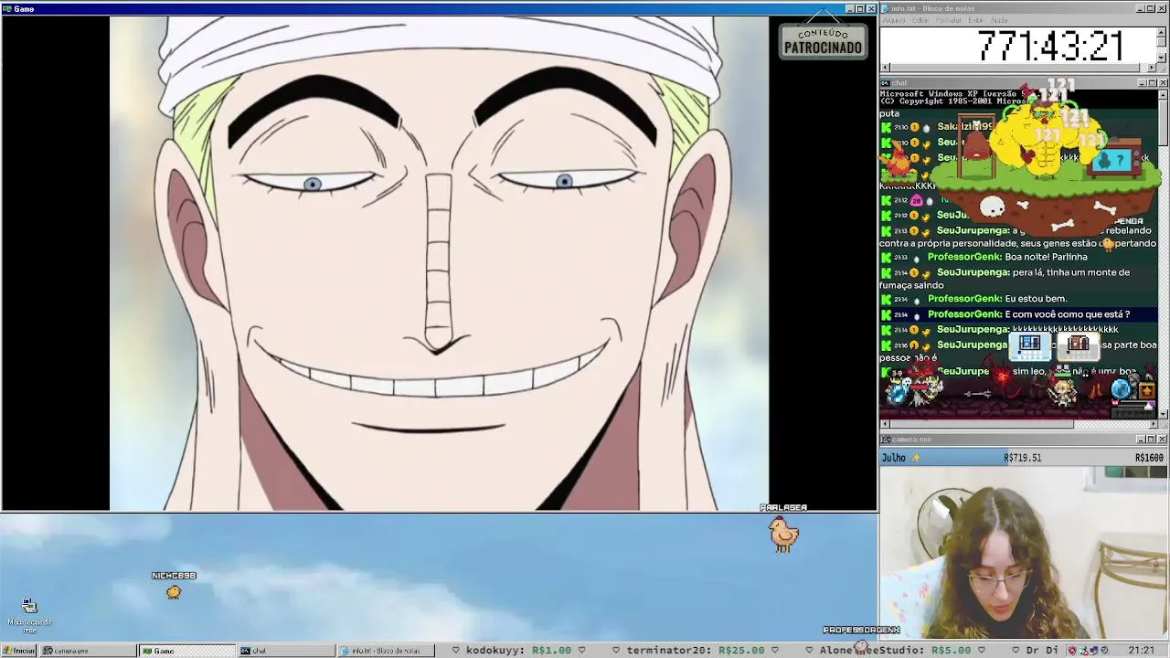1170x658 pixels.
Task: Switch to the chat taskbar button
Action: [286, 651]
